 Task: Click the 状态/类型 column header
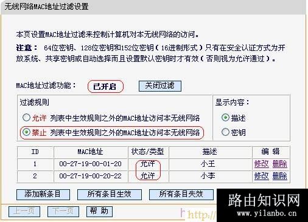148,152
